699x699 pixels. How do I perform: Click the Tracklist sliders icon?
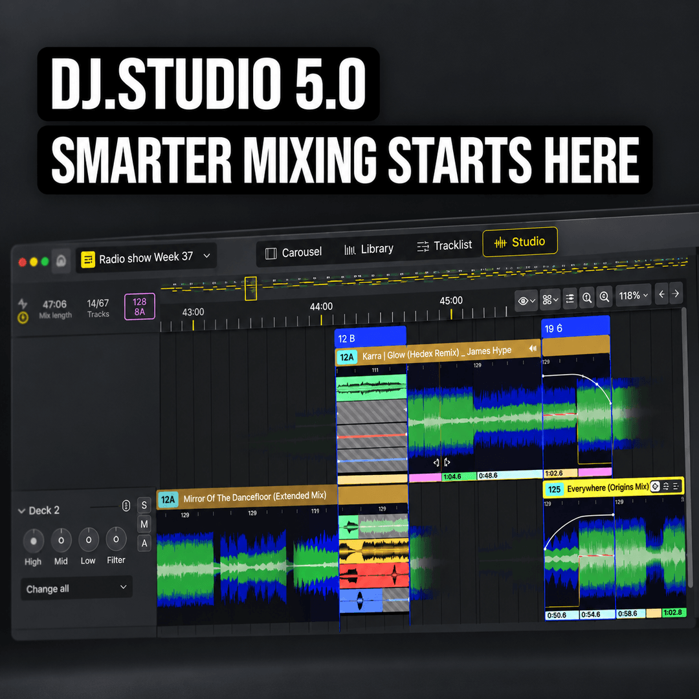423,247
